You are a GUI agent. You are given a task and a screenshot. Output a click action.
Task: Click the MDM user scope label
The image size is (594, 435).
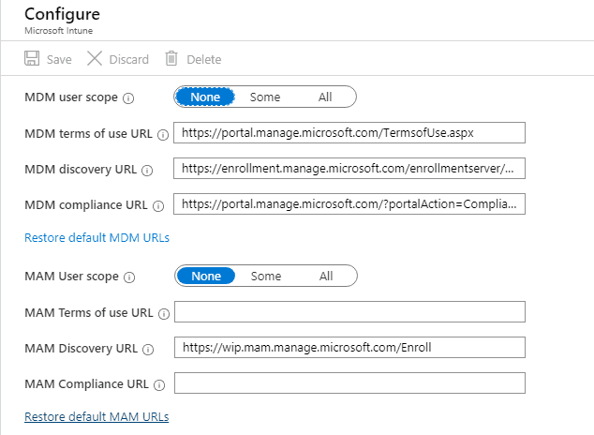click(71, 97)
